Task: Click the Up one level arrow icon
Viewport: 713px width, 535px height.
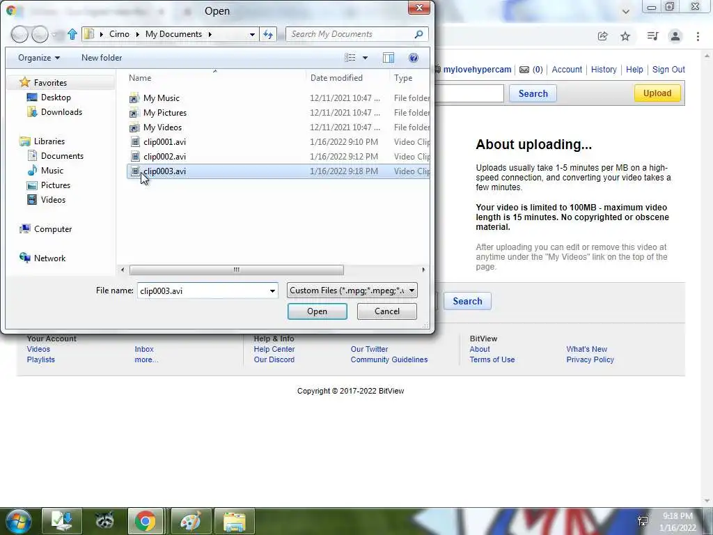Action: pyautogui.click(x=72, y=34)
